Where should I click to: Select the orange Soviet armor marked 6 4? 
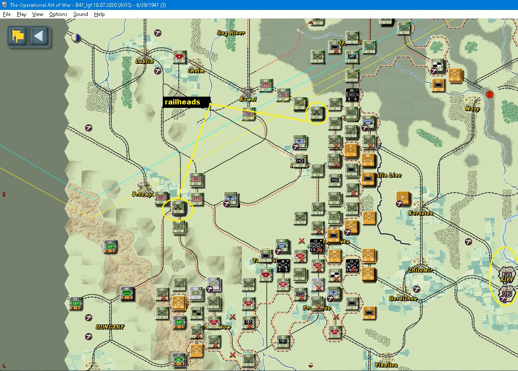(x=438, y=85)
